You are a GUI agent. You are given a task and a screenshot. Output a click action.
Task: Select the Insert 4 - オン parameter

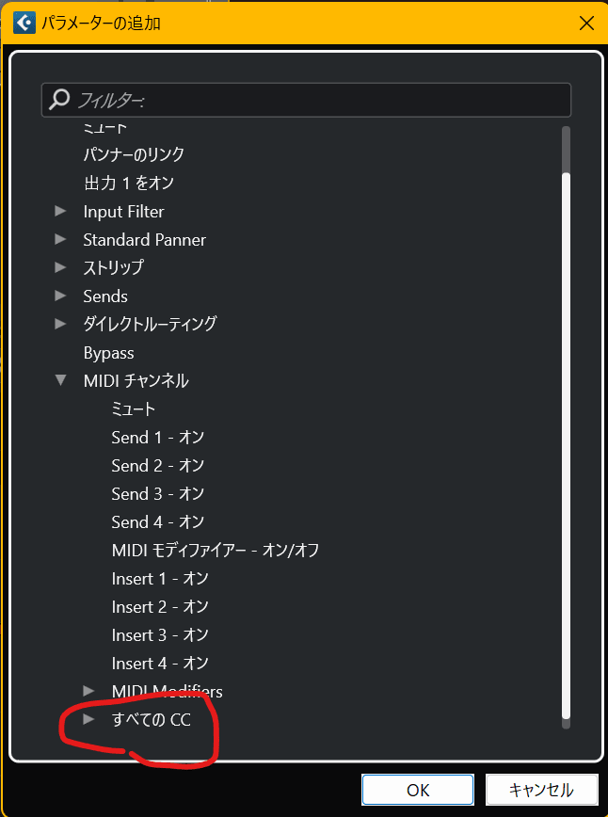(x=160, y=663)
